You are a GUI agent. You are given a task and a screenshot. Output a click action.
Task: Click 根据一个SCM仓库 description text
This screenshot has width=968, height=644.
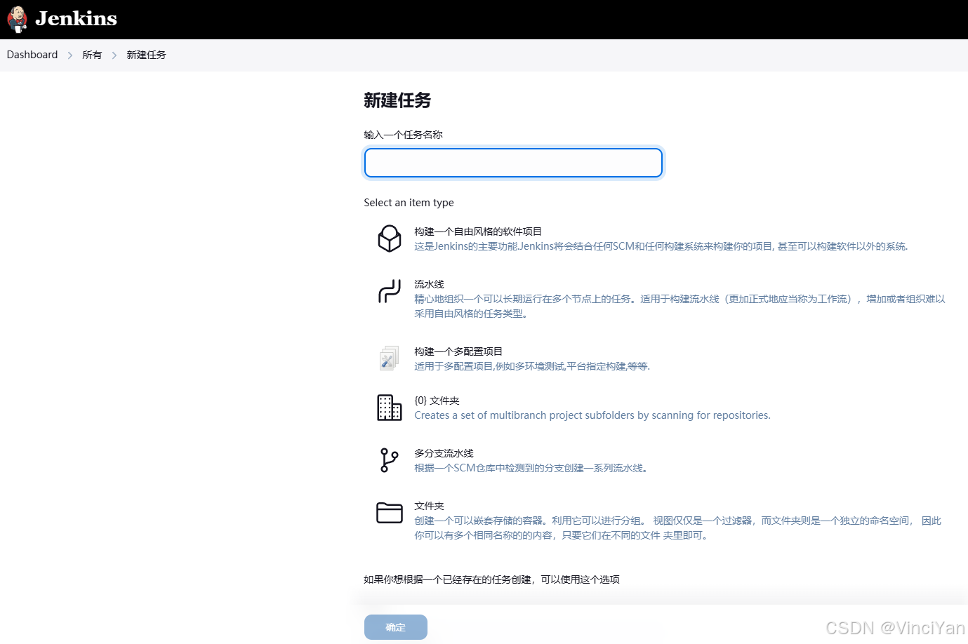click(531, 468)
